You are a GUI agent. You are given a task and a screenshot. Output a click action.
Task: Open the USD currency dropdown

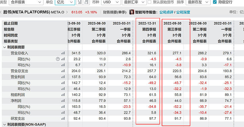(x=111, y=2)
